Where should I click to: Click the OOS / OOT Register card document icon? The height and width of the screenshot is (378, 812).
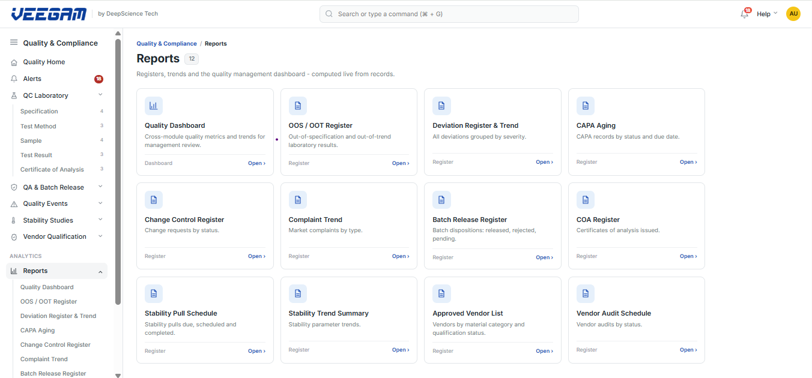[x=298, y=106]
